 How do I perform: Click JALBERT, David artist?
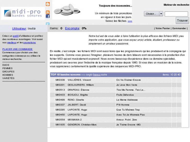coord(77,105)
